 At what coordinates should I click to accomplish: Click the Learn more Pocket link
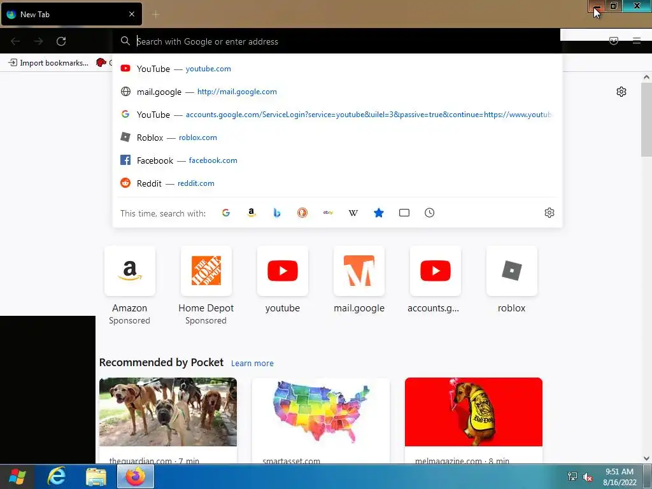point(252,363)
